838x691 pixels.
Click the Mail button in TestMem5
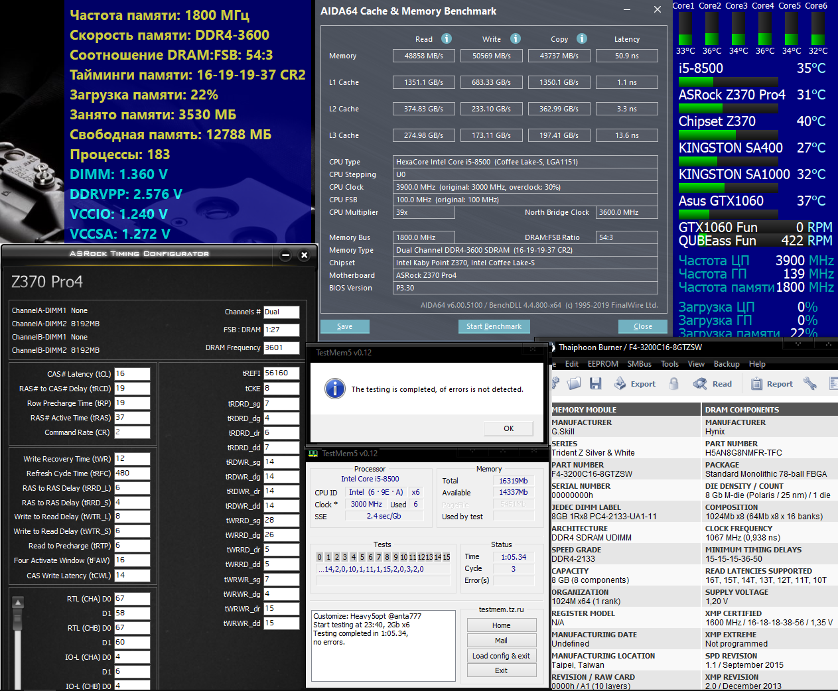click(x=502, y=641)
